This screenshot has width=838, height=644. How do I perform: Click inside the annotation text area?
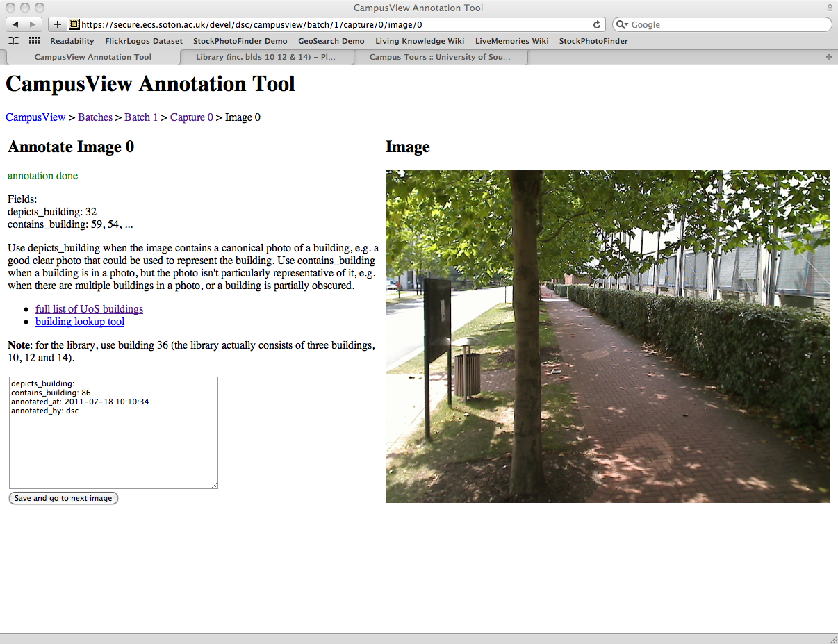coord(113,445)
